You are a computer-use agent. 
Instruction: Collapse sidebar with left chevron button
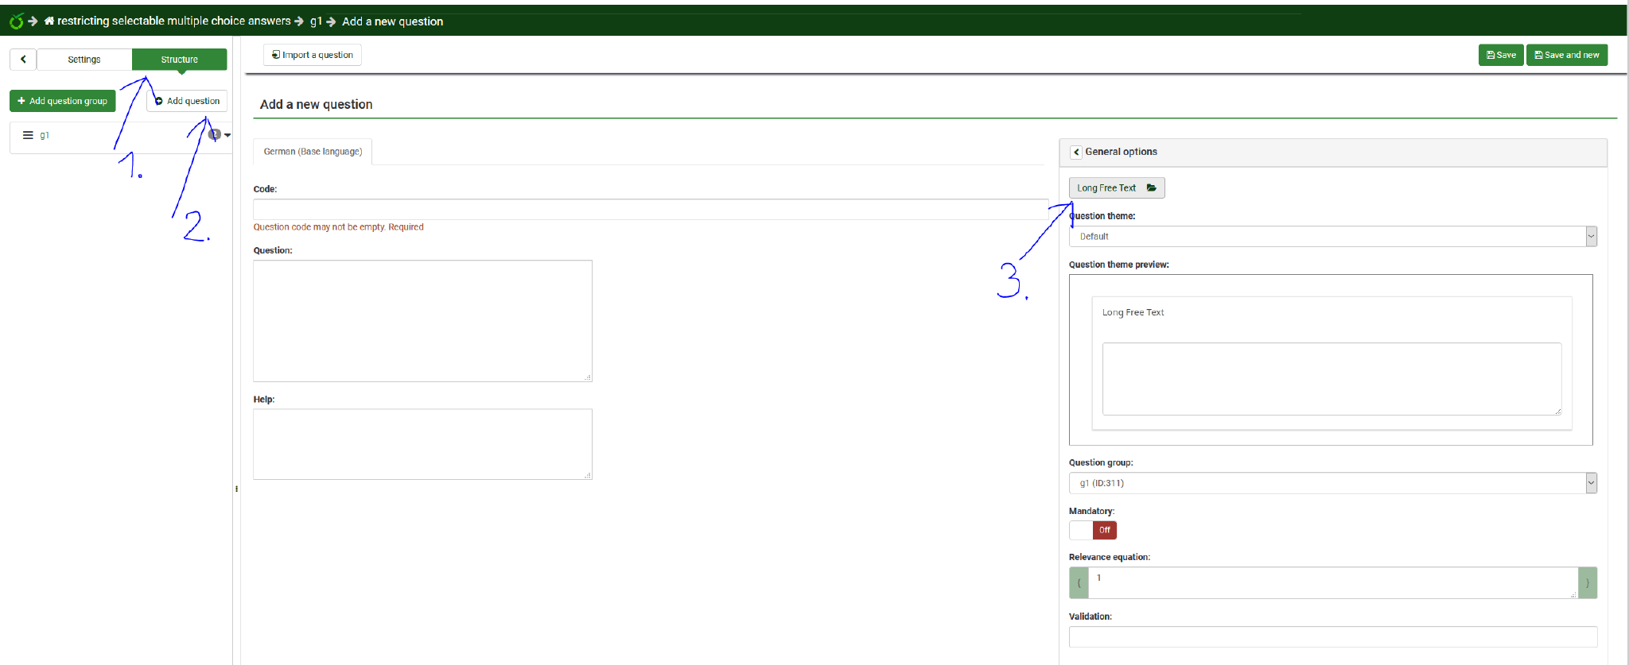pyautogui.click(x=23, y=60)
